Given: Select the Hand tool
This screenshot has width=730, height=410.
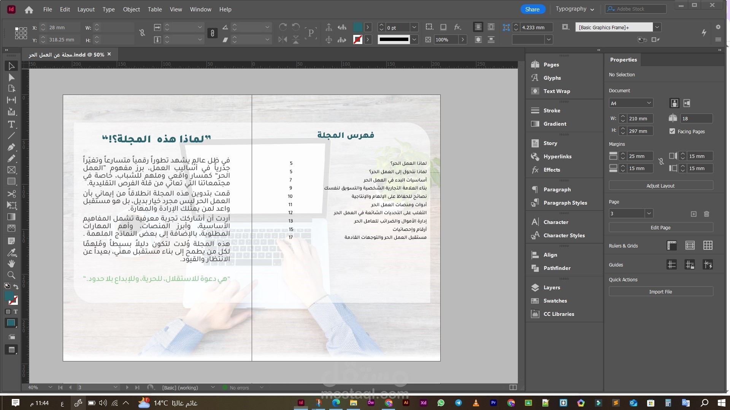Looking at the screenshot, I should pyautogui.click(x=11, y=263).
